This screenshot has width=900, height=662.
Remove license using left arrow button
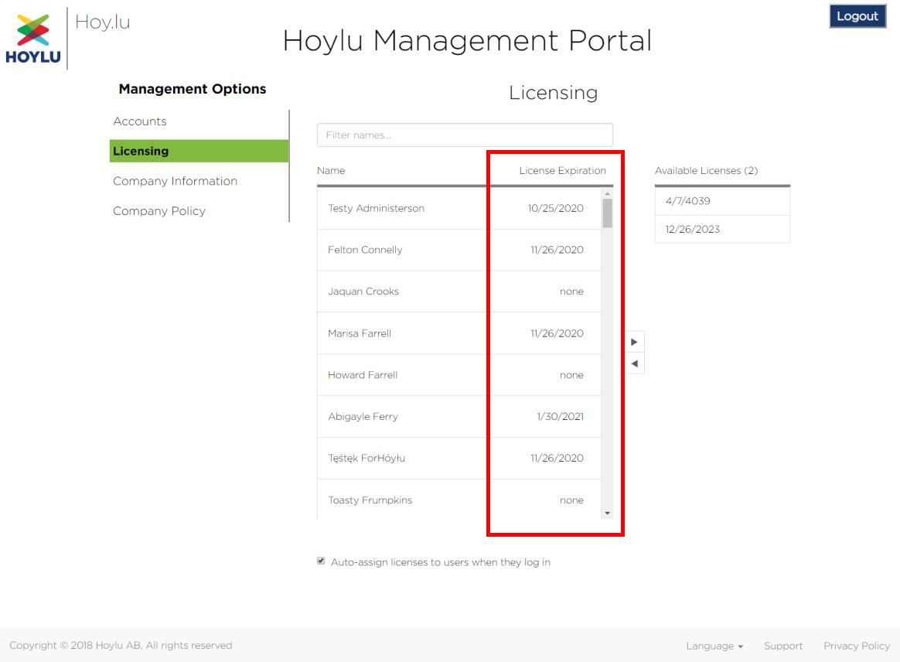point(634,363)
